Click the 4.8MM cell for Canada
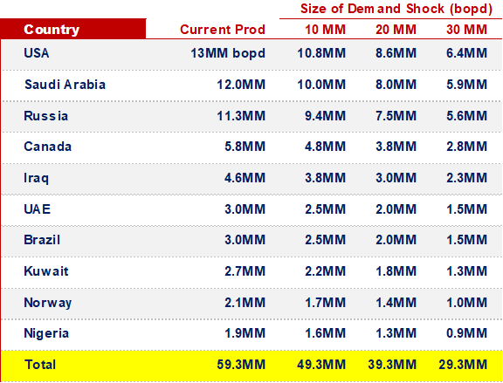The width and height of the screenshot is (503, 383). tap(325, 147)
